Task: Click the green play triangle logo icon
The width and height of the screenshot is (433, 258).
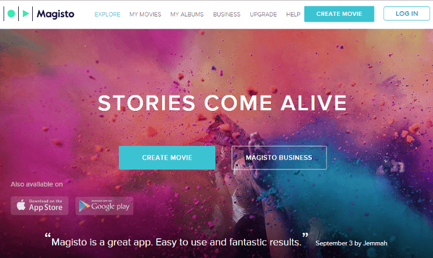Action: pos(26,13)
